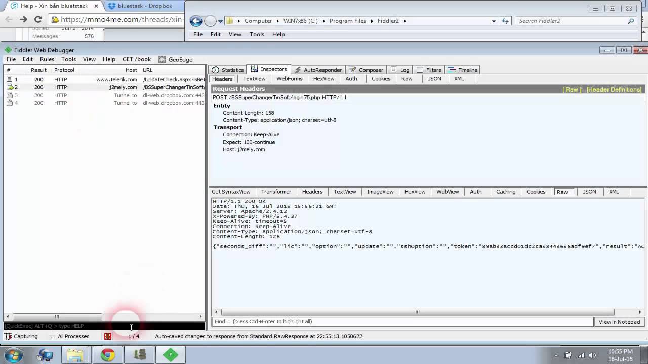This screenshot has width=648, height=364.
Task: Select session 1 document icon for www.telerik.com
Action: click(9, 79)
